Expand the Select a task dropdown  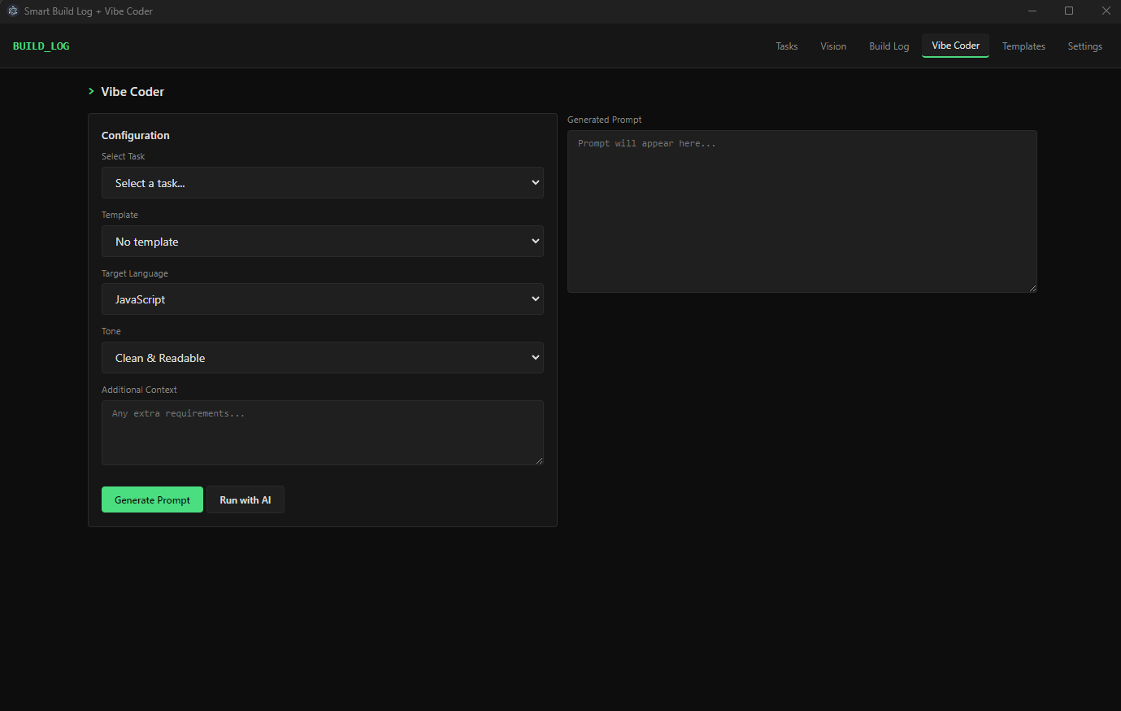(x=323, y=183)
